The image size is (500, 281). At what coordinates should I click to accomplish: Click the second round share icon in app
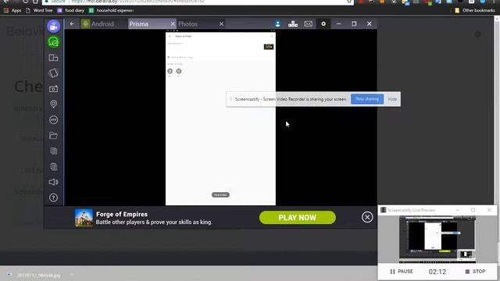(x=179, y=71)
